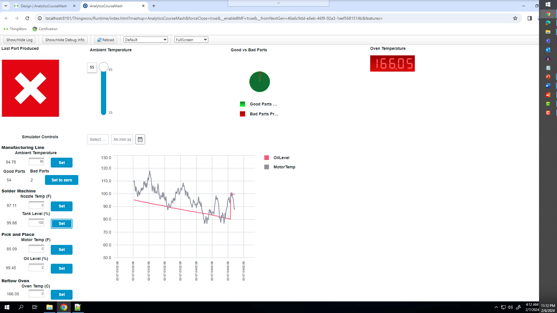Expand the Default dropdown

146,40
